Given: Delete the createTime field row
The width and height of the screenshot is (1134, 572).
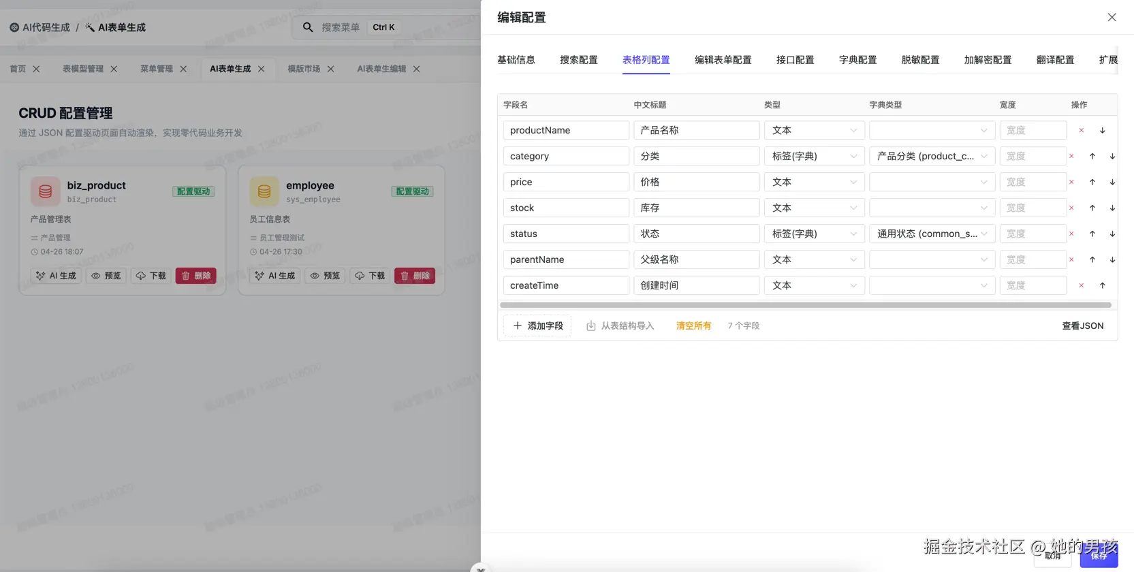Looking at the screenshot, I should [x=1081, y=285].
